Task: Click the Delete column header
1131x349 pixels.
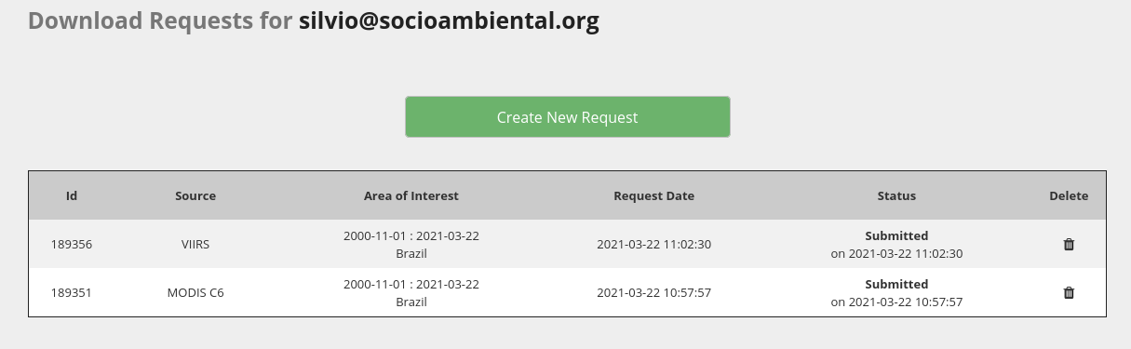Action: [x=1069, y=196]
